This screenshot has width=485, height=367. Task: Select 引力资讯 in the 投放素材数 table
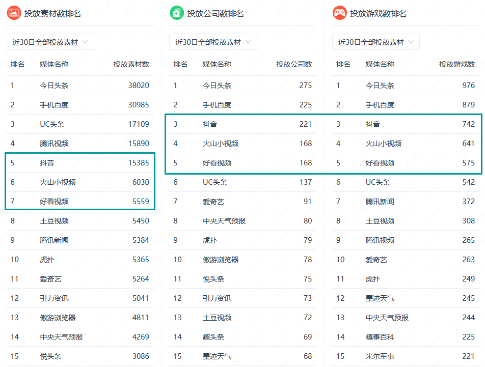pos(54,298)
